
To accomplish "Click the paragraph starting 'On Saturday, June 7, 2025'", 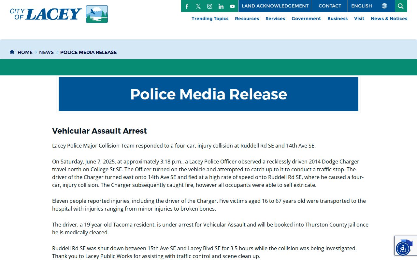I will pos(208,173).
